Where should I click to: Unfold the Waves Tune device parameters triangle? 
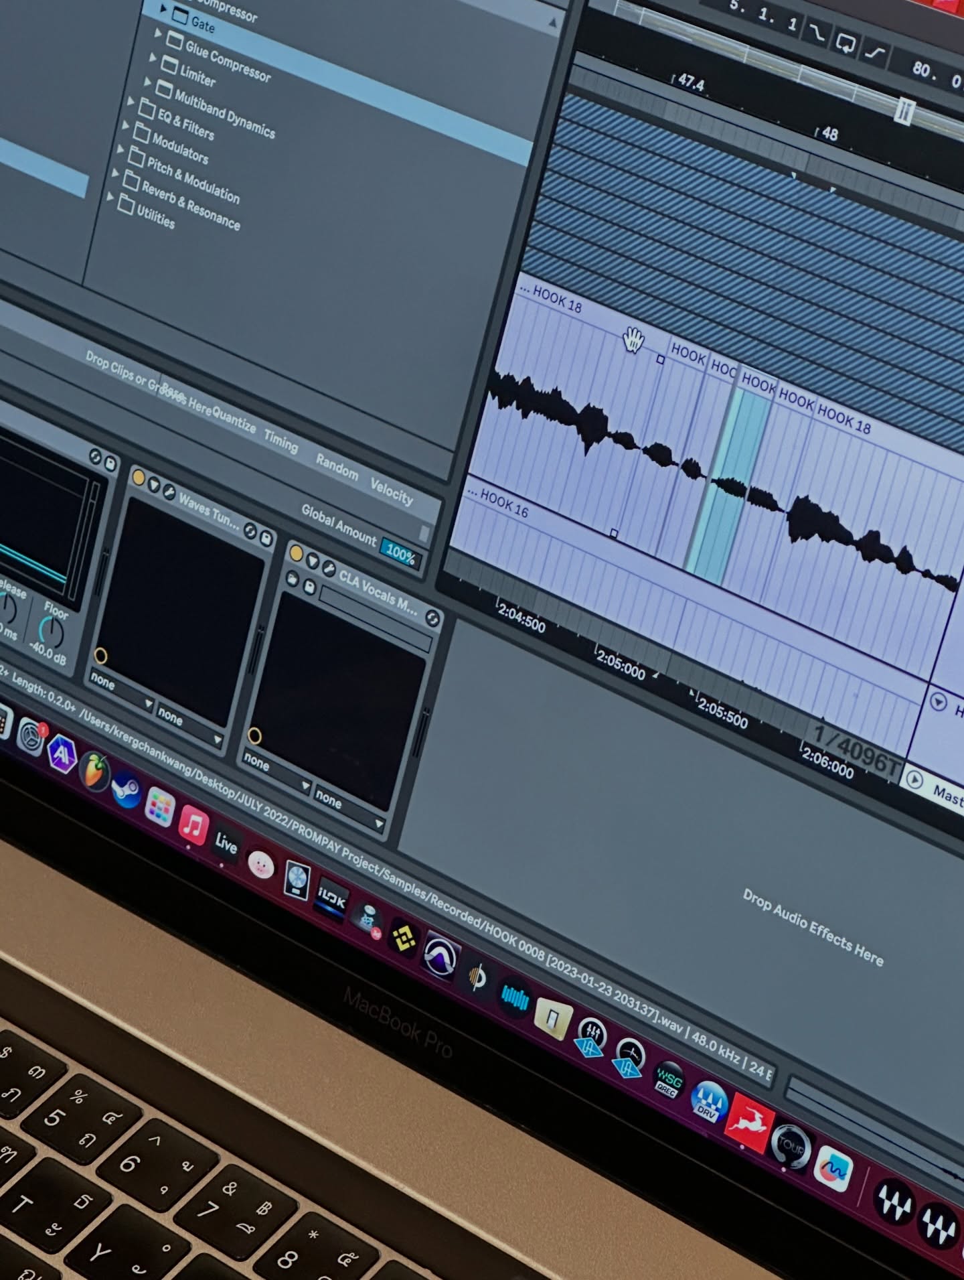pyautogui.click(x=153, y=484)
